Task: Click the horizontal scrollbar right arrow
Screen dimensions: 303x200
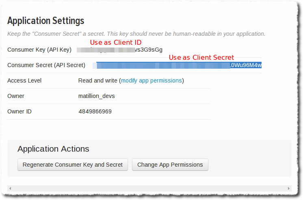Action: (288, 188)
